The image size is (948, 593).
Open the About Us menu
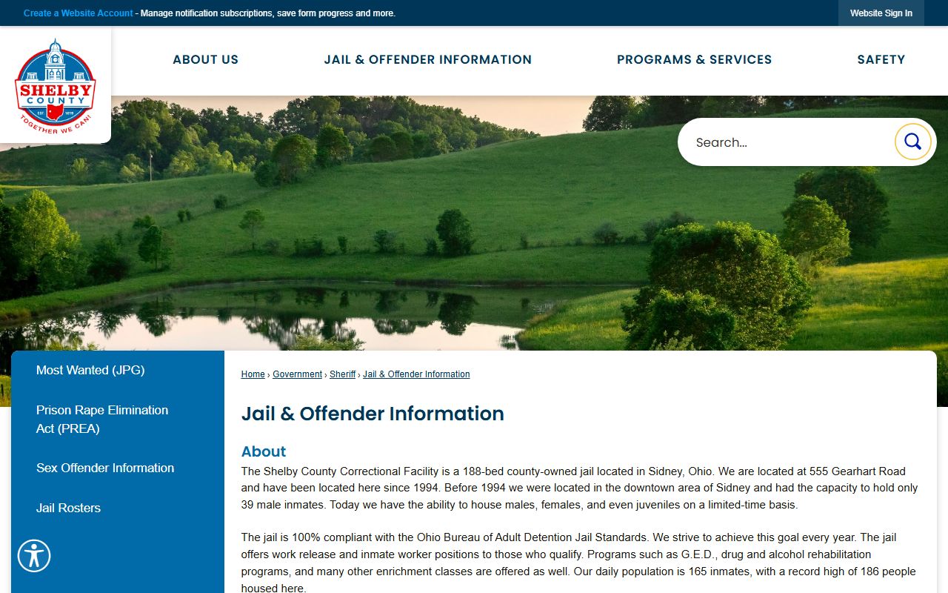pyautogui.click(x=206, y=59)
